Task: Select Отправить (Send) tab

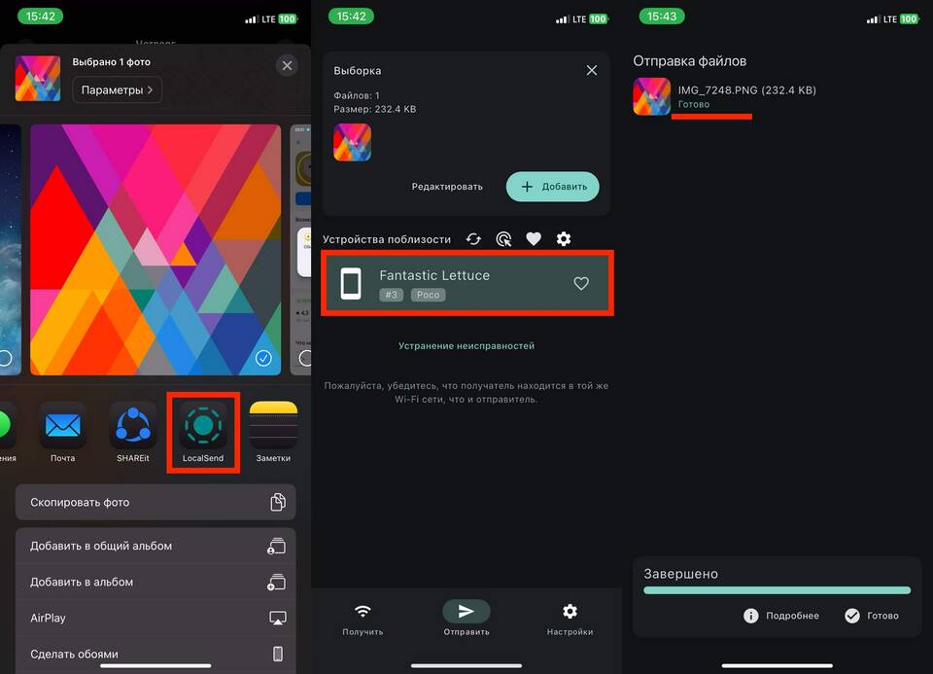Action: click(x=466, y=618)
